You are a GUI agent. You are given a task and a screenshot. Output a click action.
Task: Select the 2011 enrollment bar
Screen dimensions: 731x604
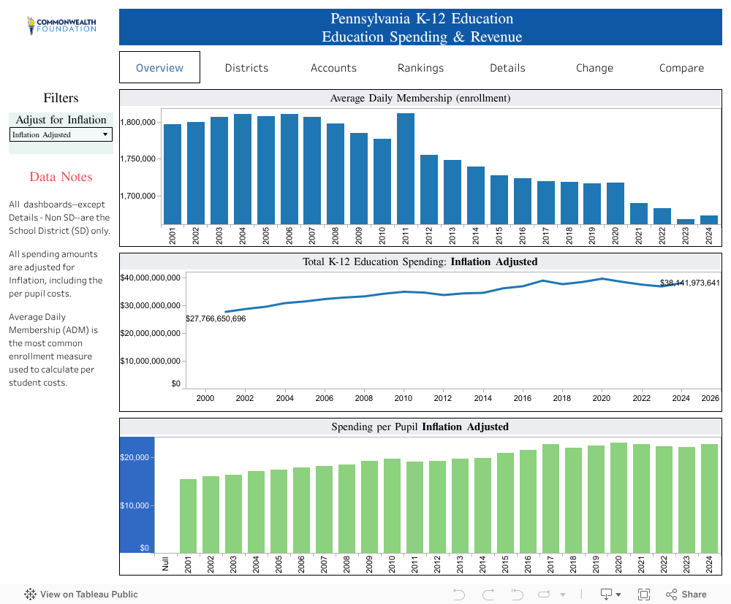tap(406, 169)
